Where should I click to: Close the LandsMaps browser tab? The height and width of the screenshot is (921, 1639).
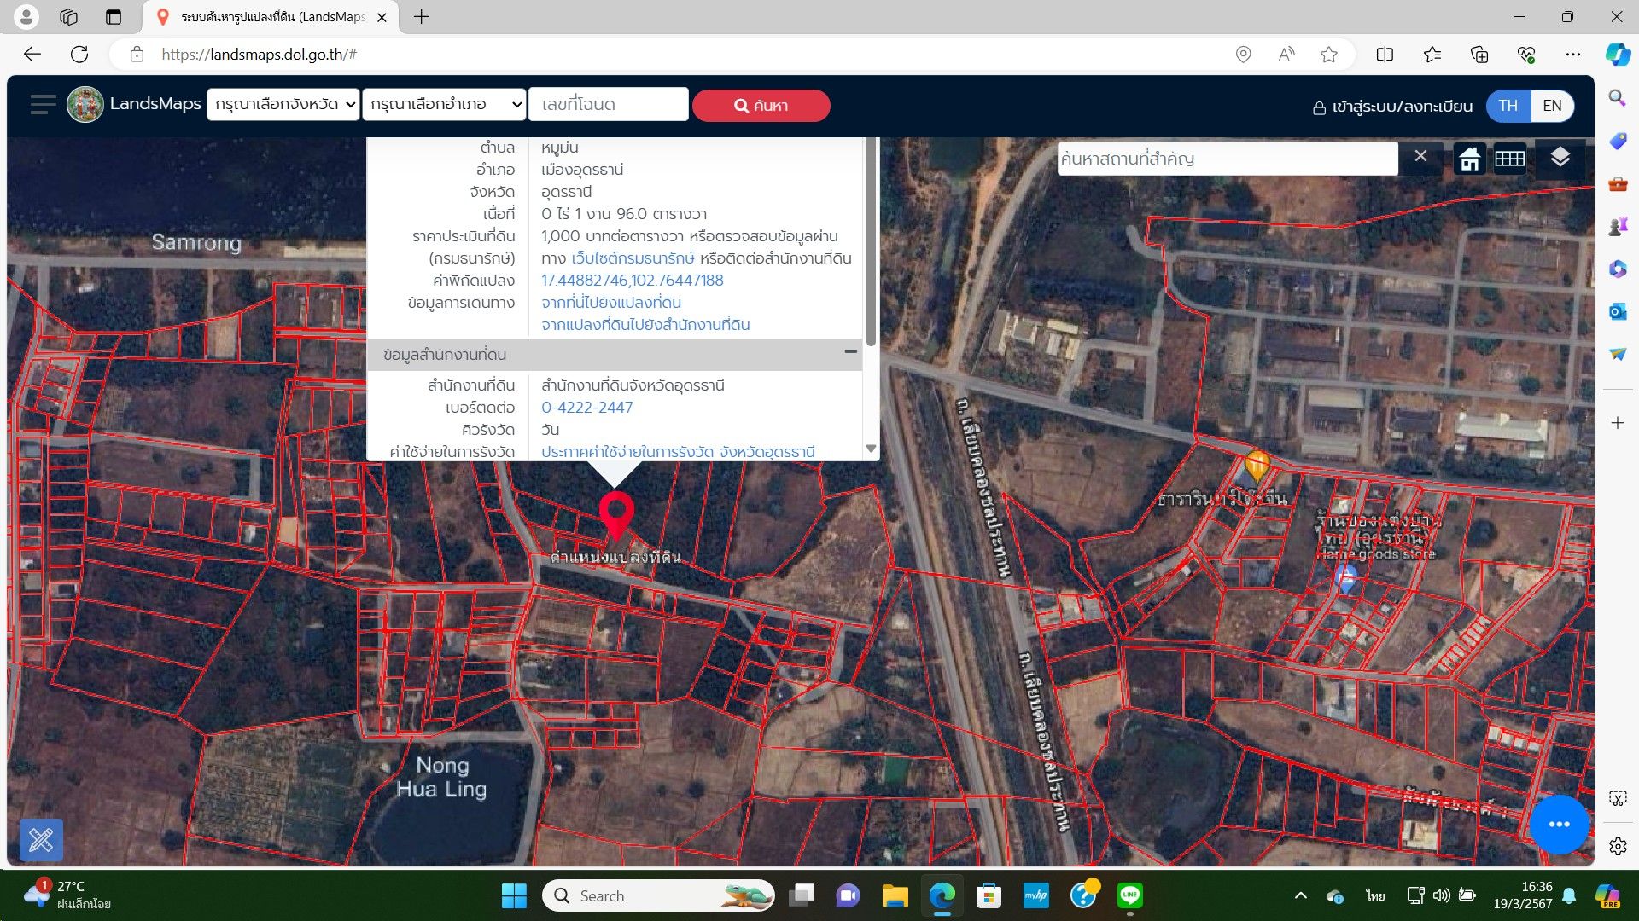coord(382,17)
